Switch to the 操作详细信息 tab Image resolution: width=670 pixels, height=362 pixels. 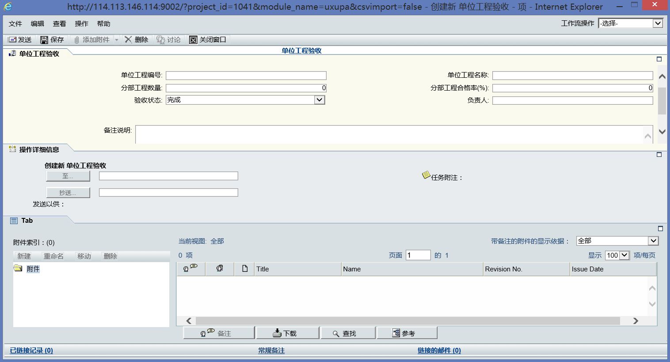pos(39,149)
